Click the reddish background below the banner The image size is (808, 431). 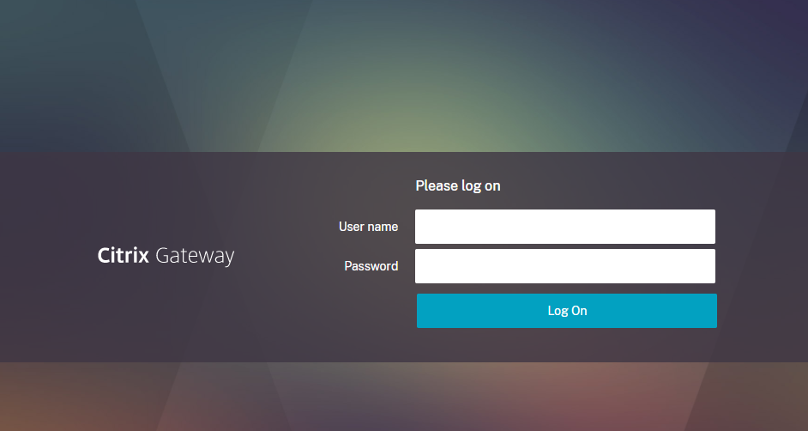(516, 397)
